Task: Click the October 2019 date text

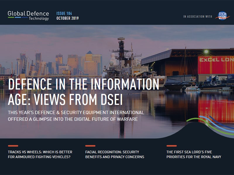Action: pos(68,18)
